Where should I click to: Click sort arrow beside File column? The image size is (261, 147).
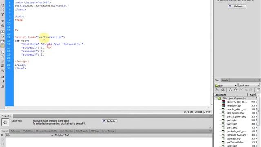coord(52,135)
